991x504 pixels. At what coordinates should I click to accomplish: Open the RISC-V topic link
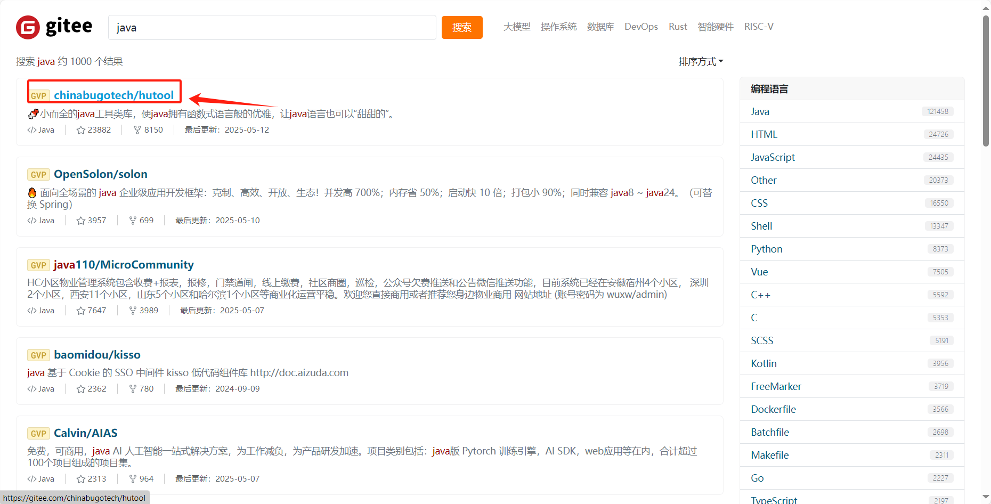[759, 27]
